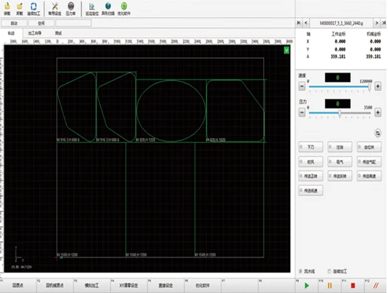Enable the 连续加工 checkbox at bottom right
The width and height of the screenshot is (388, 293).
pyautogui.click(x=330, y=271)
